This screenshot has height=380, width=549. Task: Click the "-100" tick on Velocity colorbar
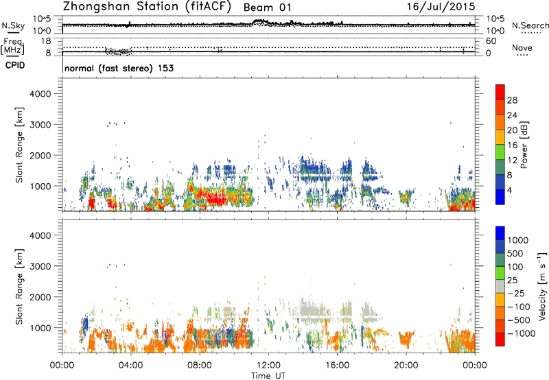tap(519, 307)
